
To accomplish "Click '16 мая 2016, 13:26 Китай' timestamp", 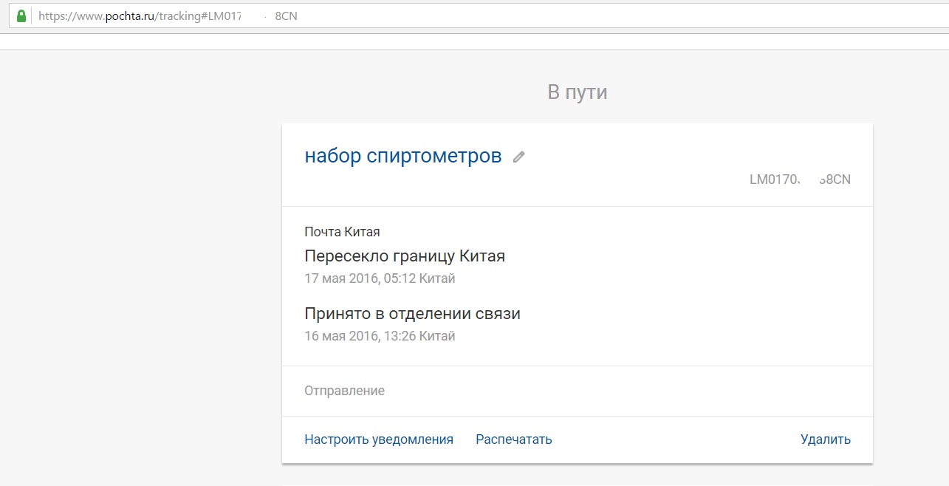I will pyautogui.click(x=380, y=336).
